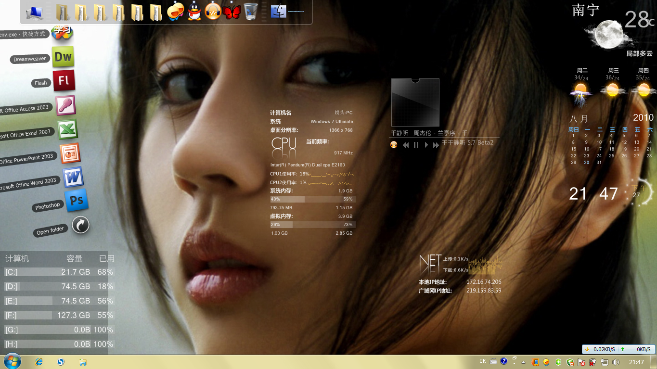Image resolution: width=657 pixels, height=369 pixels.
Task: Click the blue help question mark icon
Action: point(504,361)
